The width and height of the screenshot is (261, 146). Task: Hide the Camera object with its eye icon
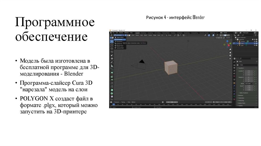pos(255,41)
